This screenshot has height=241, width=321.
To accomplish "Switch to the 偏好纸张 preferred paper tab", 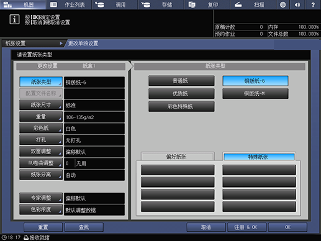I will tap(178, 157).
